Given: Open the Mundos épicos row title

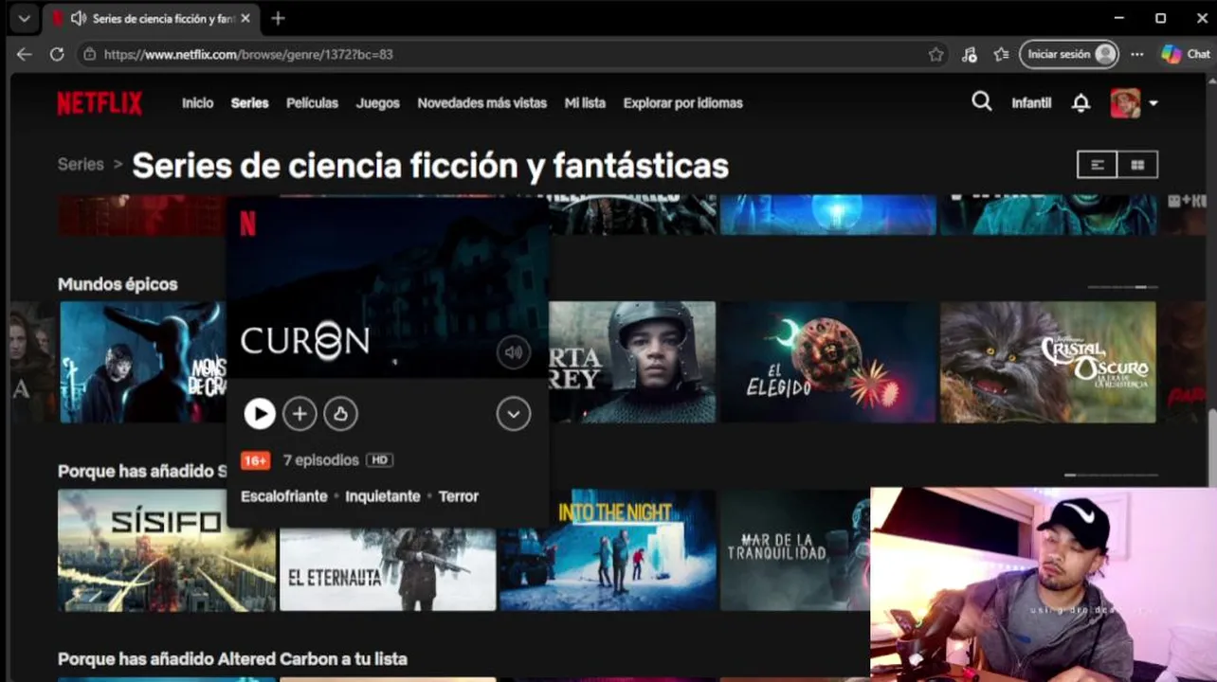Looking at the screenshot, I should click(118, 284).
